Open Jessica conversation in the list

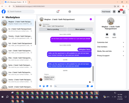tap(17, 81)
